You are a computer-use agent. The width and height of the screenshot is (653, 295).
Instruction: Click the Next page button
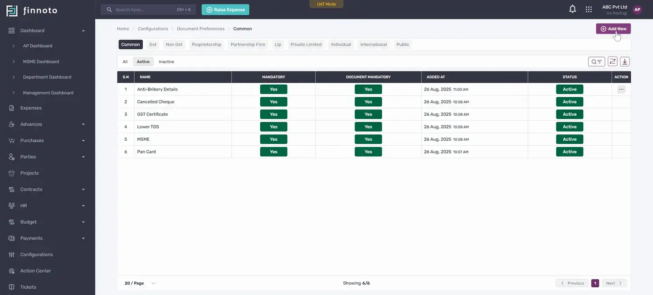[614, 283]
